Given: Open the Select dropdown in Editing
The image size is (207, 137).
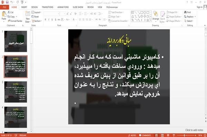Looking at the screenshot, I should click(189, 21).
